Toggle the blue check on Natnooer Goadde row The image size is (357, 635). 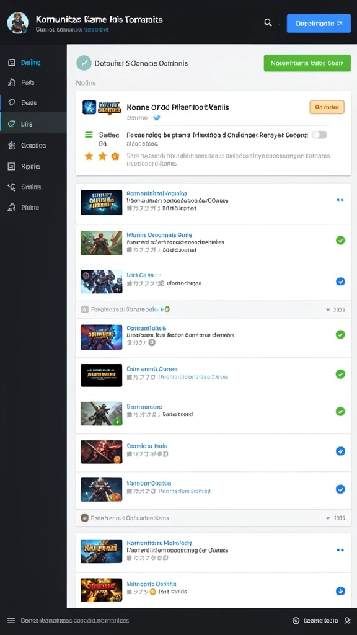(x=340, y=489)
